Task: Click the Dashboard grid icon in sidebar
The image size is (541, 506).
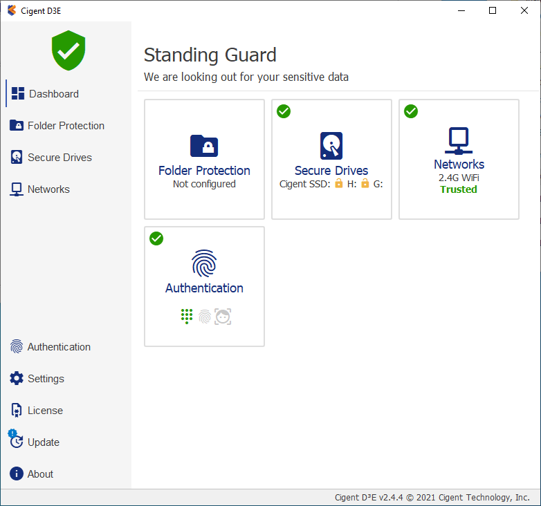Action: click(x=18, y=93)
